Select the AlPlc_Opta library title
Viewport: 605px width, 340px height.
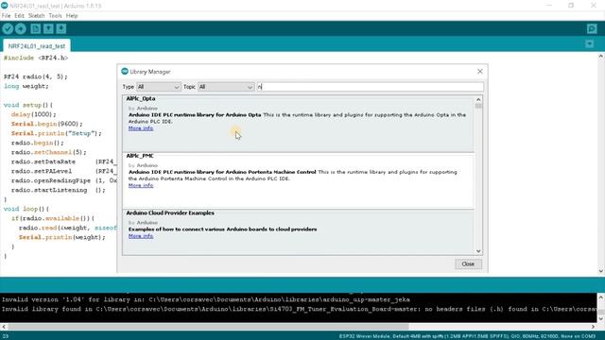pos(141,98)
